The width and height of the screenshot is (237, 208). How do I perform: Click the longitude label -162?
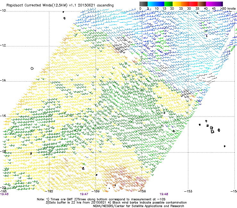pyautogui.click(x=49, y=191)
